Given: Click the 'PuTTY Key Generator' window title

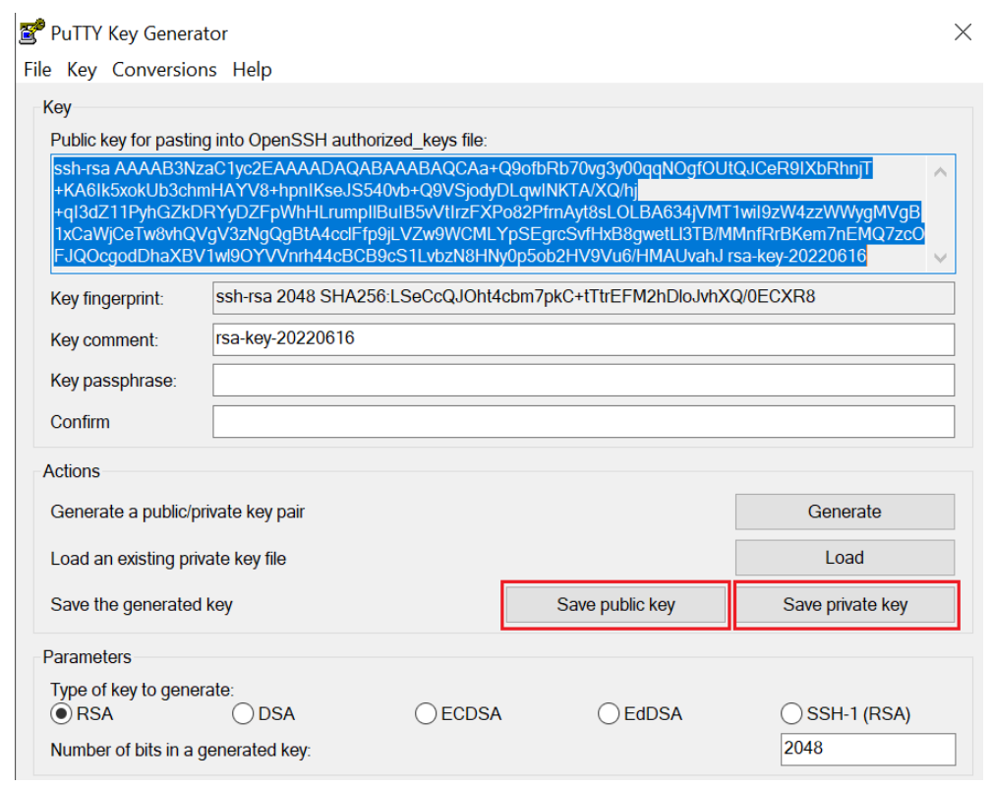Looking at the screenshot, I should click(x=139, y=33).
